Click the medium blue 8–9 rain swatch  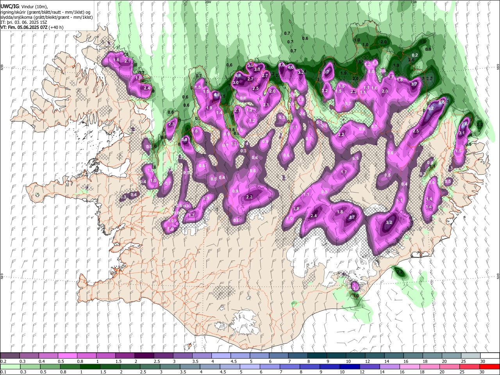pyautogui.click(x=309, y=366)
